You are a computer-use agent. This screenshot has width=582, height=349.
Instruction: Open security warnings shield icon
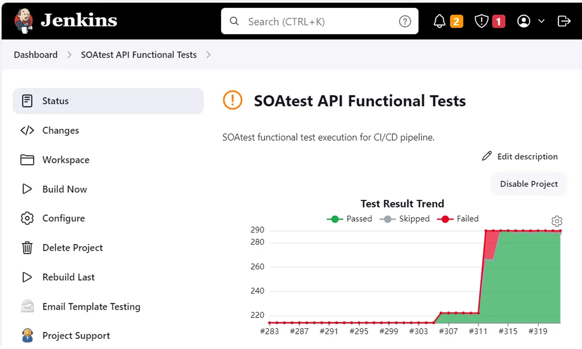click(481, 21)
